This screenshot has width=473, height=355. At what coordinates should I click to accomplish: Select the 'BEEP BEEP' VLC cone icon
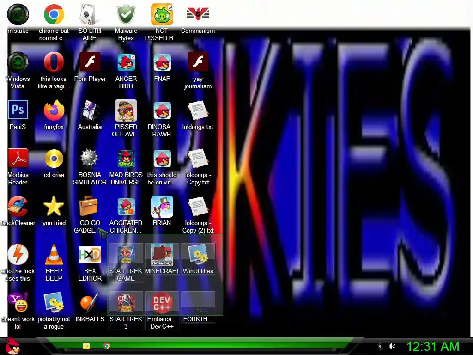(x=54, y=255)
